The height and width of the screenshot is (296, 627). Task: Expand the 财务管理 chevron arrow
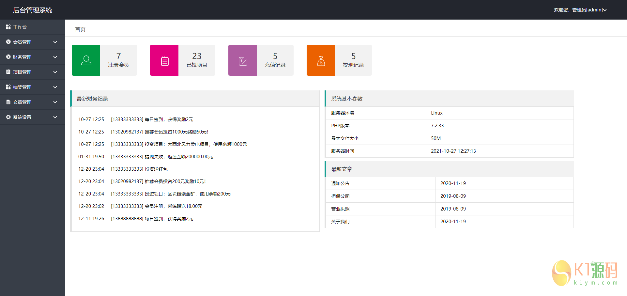pyautogui.click(x=55, y=57)
